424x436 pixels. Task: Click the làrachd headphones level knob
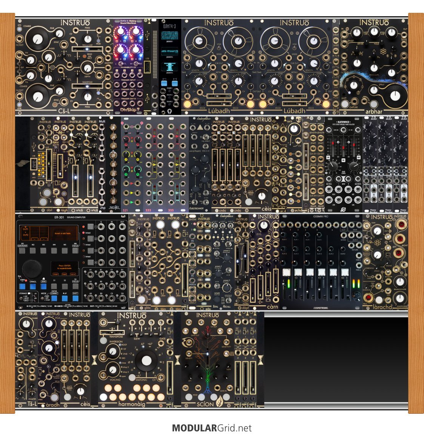coord(400,298)
